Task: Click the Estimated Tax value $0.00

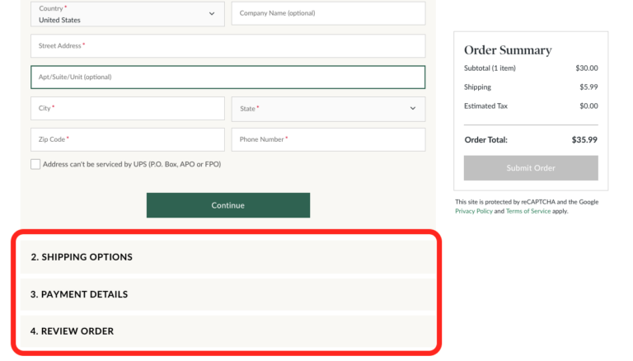Action: pyautogui.click(x=588, y=105)
